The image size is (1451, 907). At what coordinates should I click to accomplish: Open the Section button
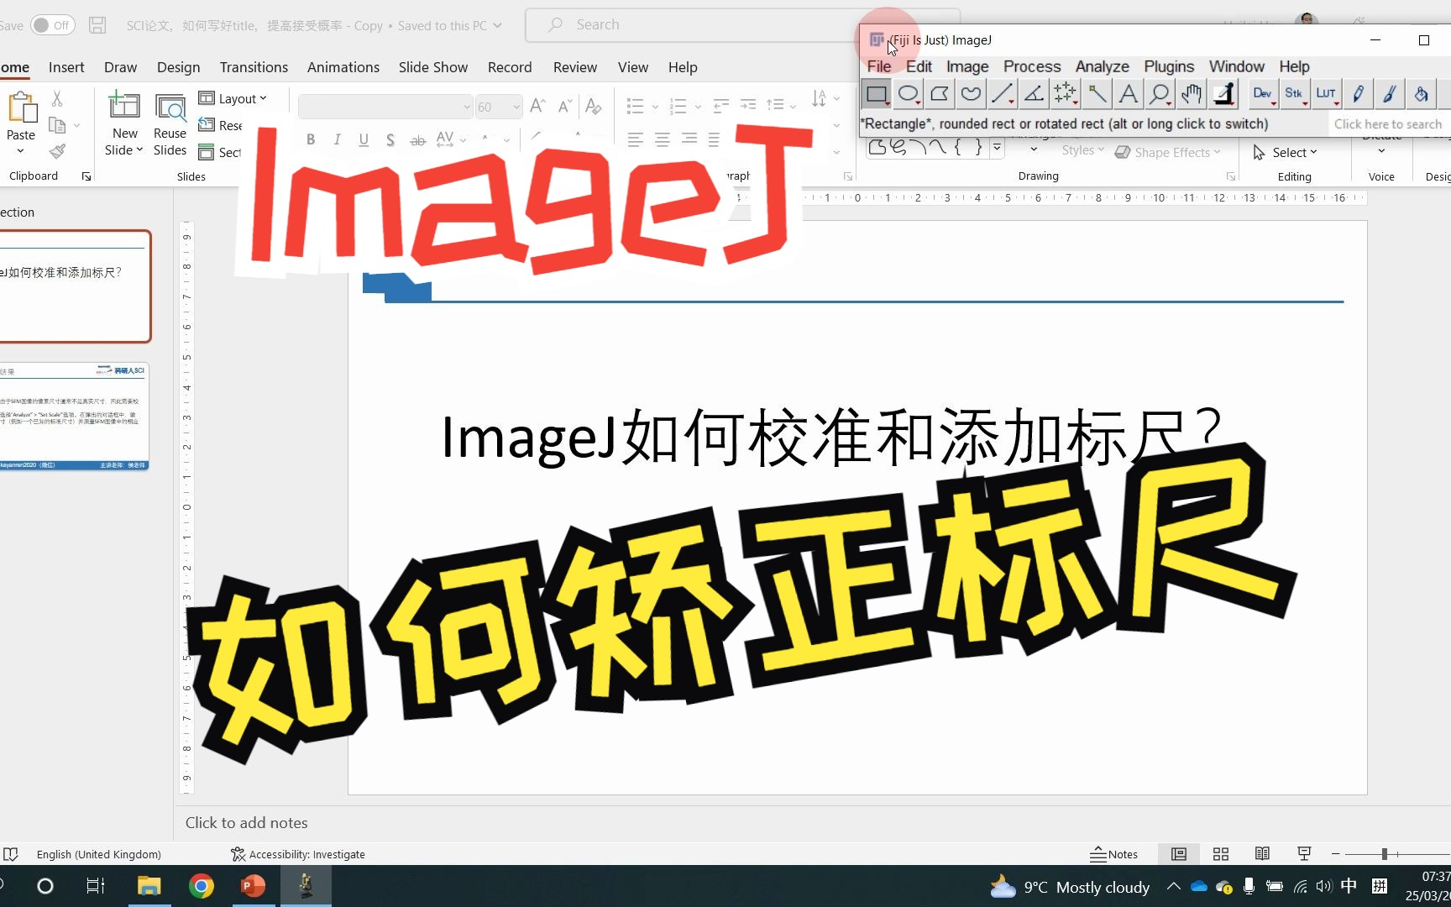click(220, 152)
